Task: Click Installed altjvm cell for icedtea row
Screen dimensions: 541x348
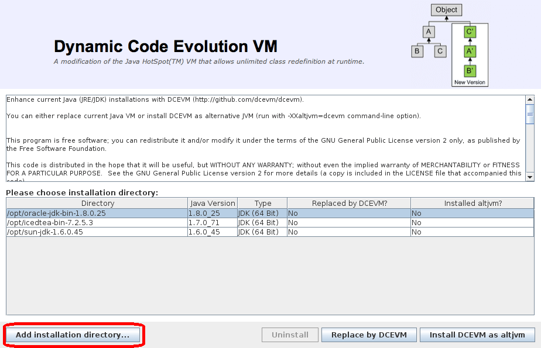Action: [472, 223]
